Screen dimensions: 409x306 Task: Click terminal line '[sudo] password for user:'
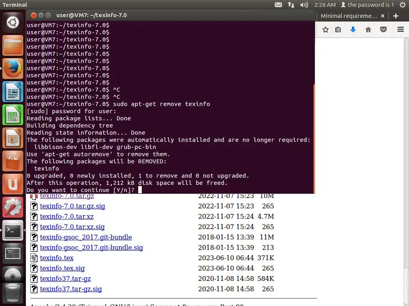pyautogui.click(x=71, y=112)
